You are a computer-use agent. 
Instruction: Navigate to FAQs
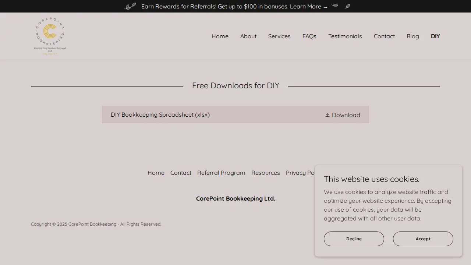pyautogui.click(x=309, y=36)
